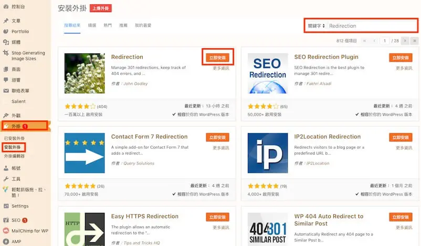The image size is (421, 246).
Task: Open the Portfolio sidebar icon
Action: coord(6,31)
